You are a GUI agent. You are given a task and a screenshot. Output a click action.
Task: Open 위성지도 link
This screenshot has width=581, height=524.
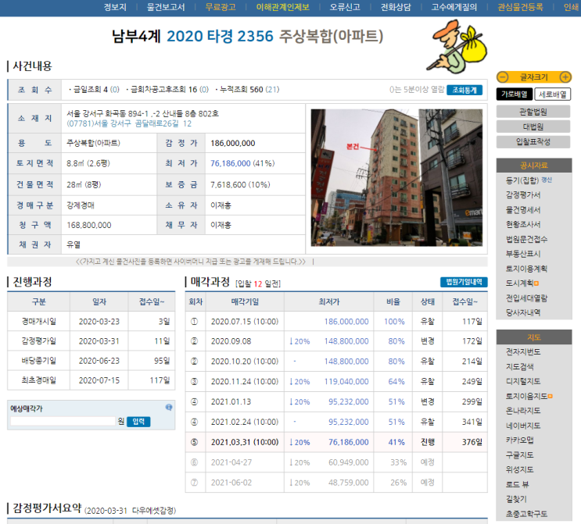tap(520, 469)
